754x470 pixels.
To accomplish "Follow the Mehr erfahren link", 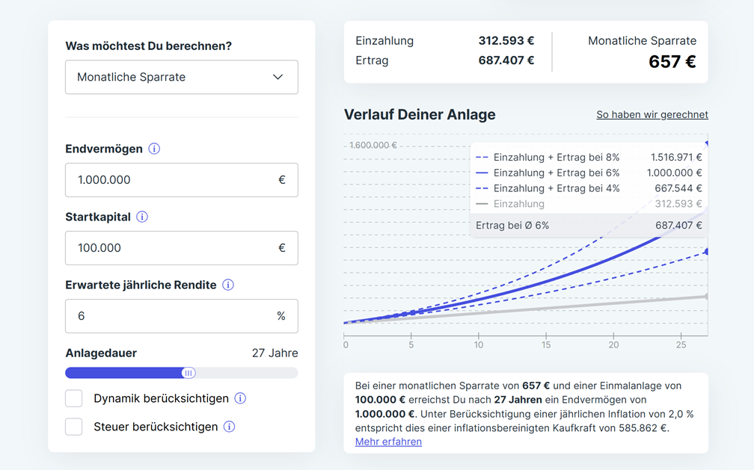I will point(388,442).
